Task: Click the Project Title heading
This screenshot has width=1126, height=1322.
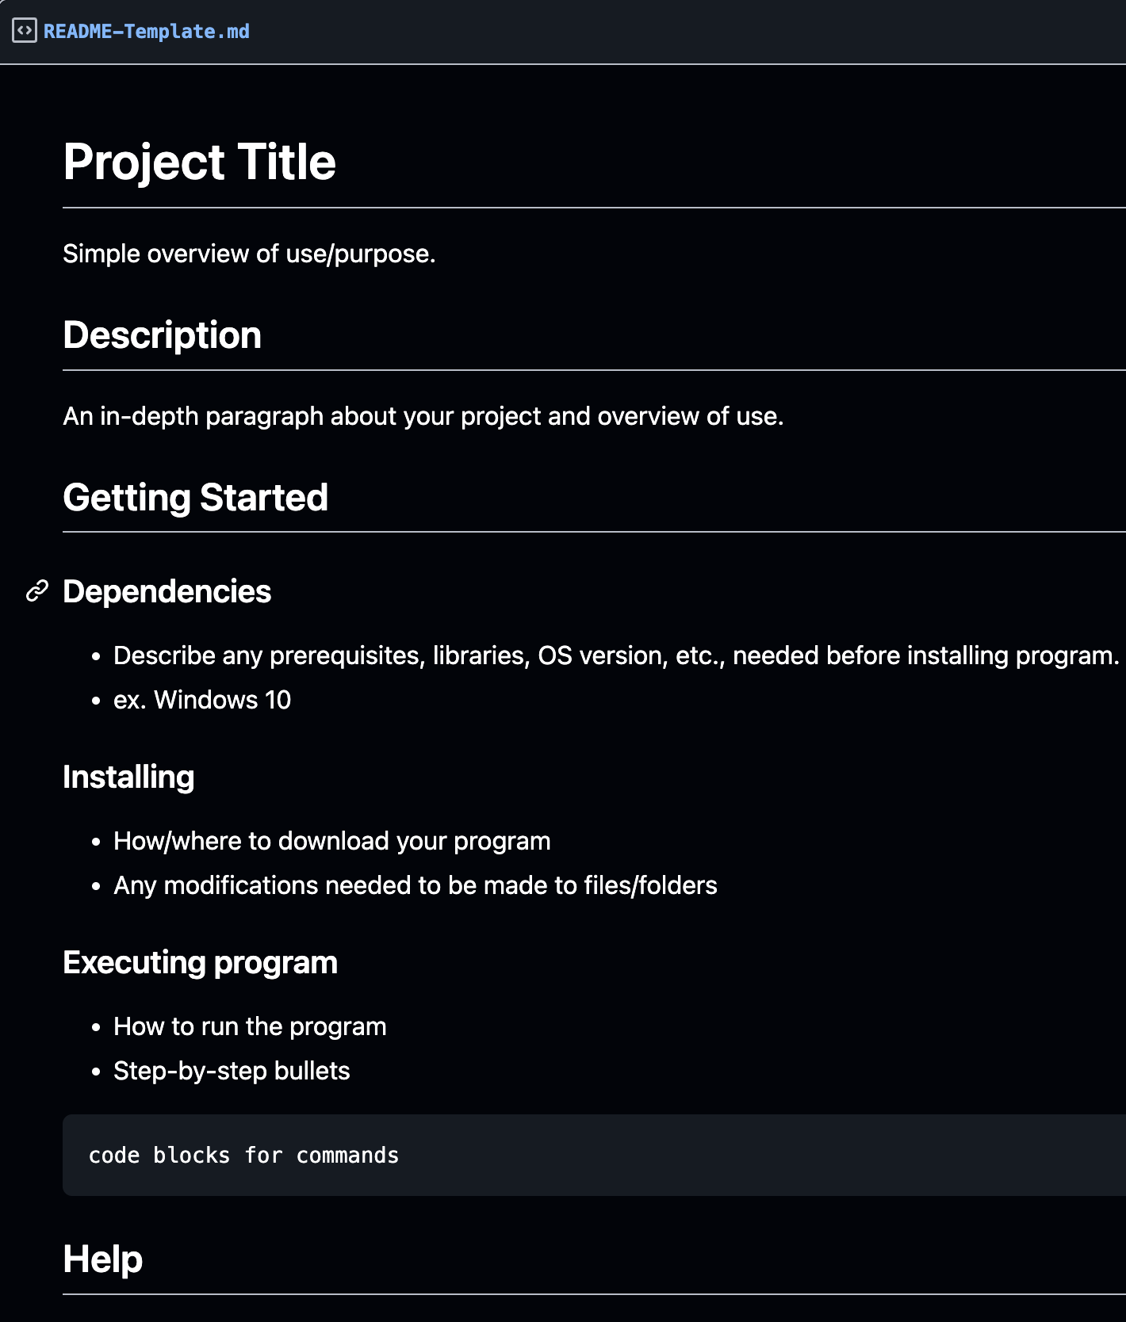Action: click(x=199, y=162)
